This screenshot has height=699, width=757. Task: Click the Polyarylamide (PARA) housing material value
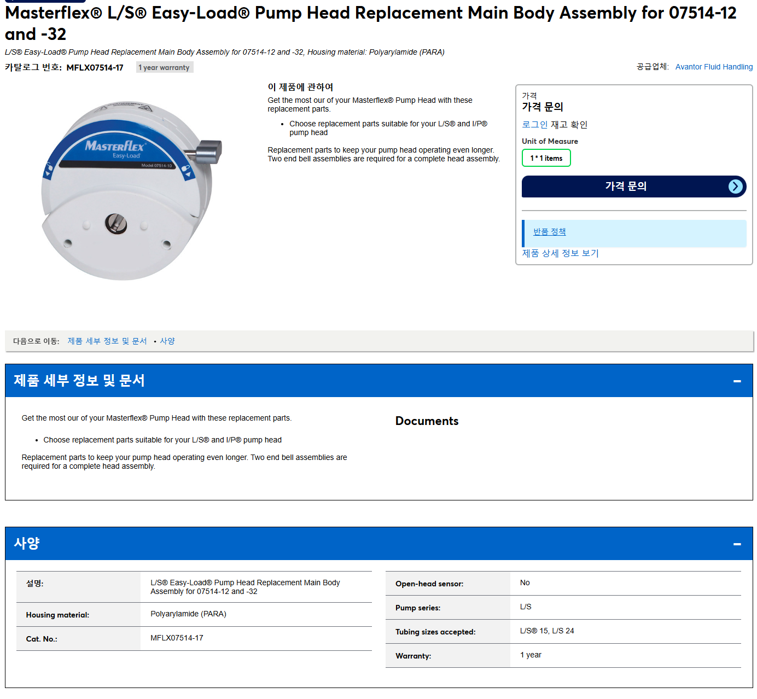coord(188,614)
